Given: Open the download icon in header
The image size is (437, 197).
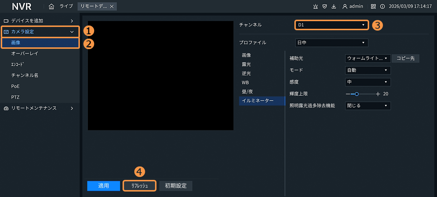Looking at the screenshot, I should click(x=334, y=6).
